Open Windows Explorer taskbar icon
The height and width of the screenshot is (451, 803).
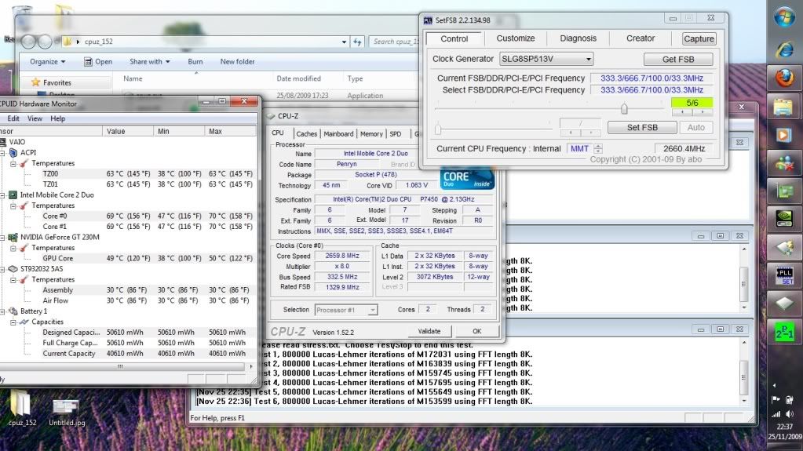click(783, 107)
